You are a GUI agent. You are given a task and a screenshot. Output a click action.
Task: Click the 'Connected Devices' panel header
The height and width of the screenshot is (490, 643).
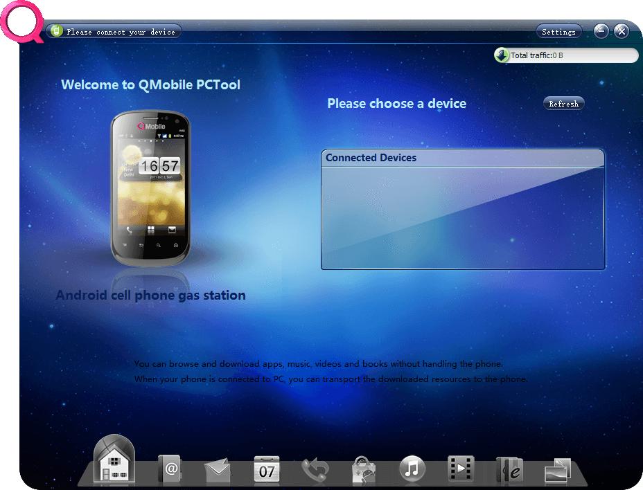click(463, 158)
